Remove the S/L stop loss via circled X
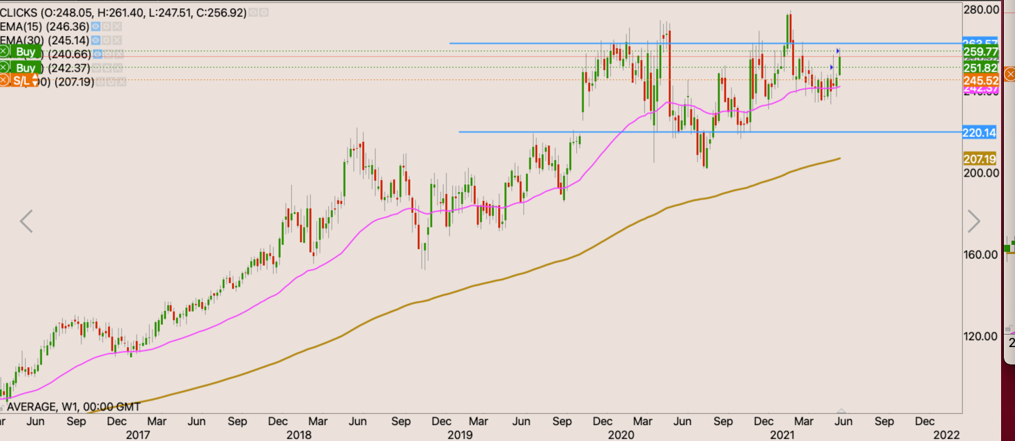This screenshot has width=1015, height=441. 5,81
